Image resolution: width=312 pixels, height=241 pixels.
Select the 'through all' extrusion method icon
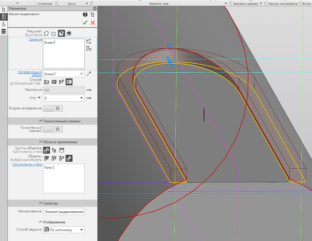pyautogui.click(x=54, y=82)
